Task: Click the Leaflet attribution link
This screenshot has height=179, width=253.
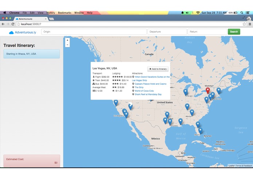Action: coord(232,166)
